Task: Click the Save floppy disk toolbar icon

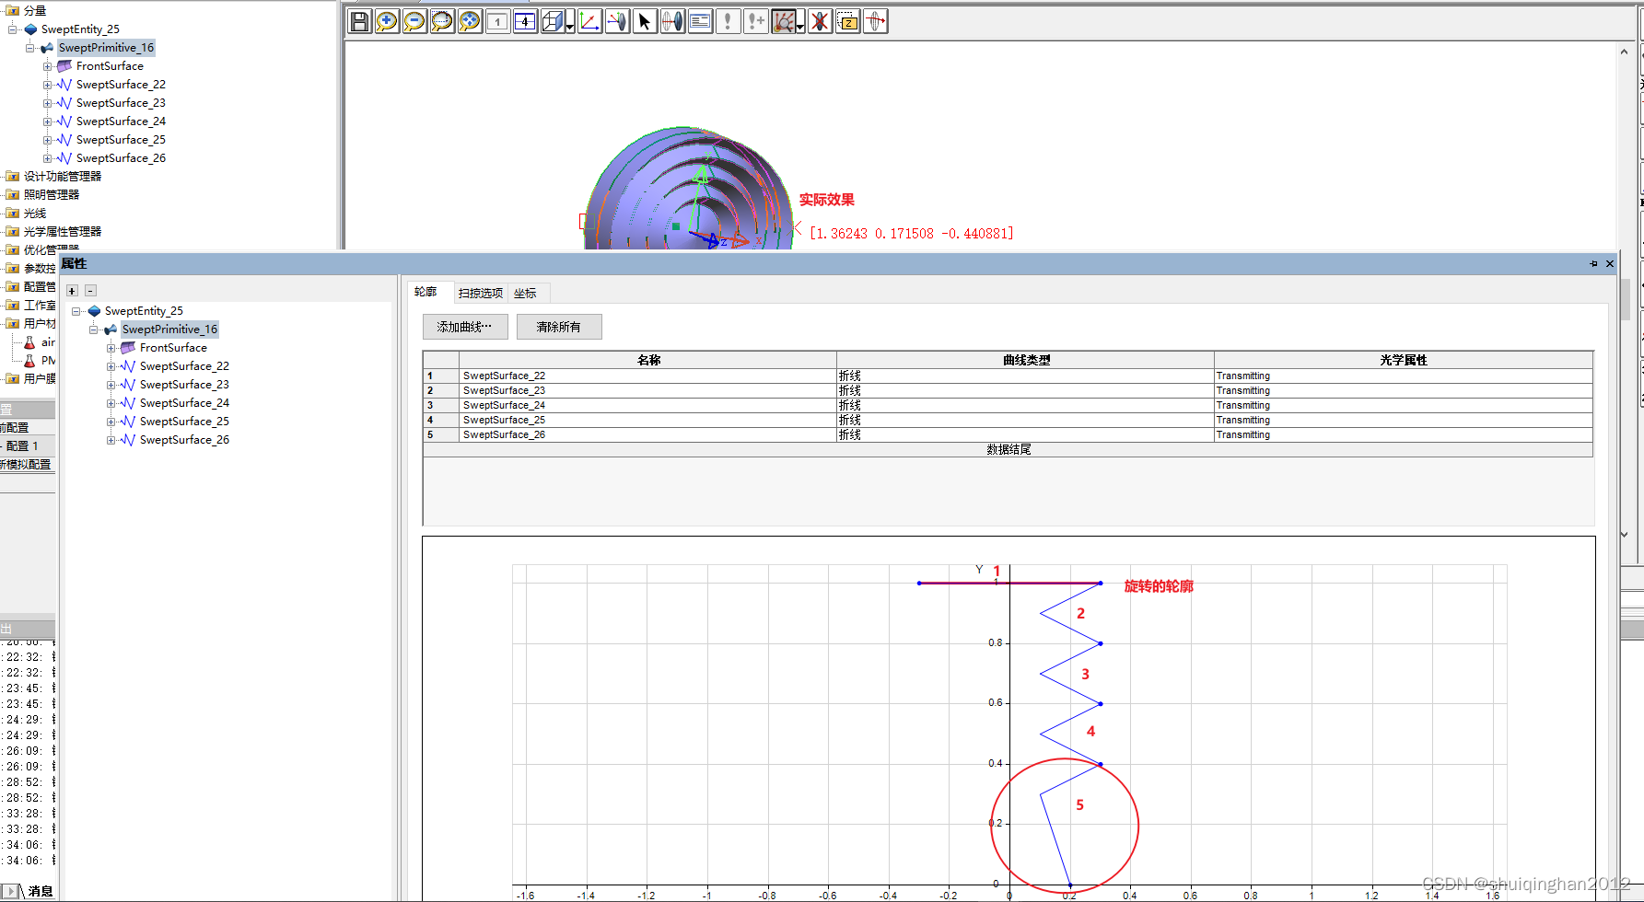Action: point(360,21)
